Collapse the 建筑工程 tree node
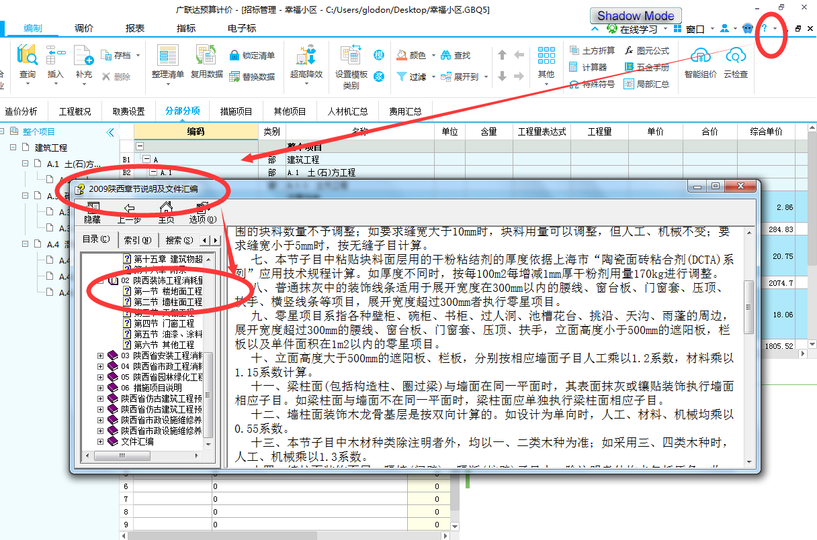The image size is (817, 540). pyautogui.click(x=13, y=147)
